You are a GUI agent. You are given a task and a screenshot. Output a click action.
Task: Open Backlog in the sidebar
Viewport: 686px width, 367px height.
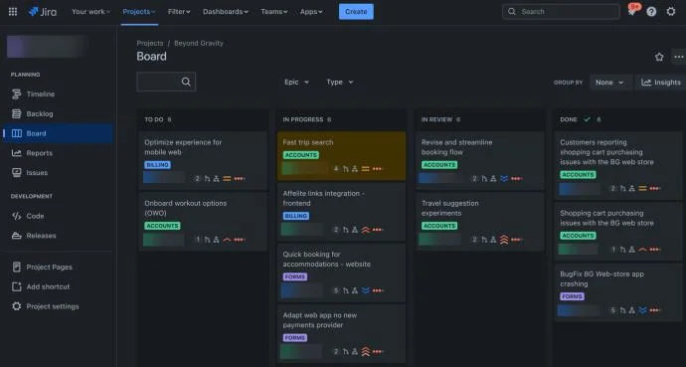(58, 113)
